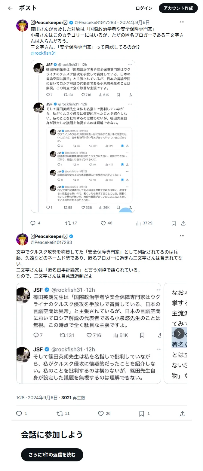
Task: Open the @rockfish31 mention link
Action: click(x=43, y=53)
